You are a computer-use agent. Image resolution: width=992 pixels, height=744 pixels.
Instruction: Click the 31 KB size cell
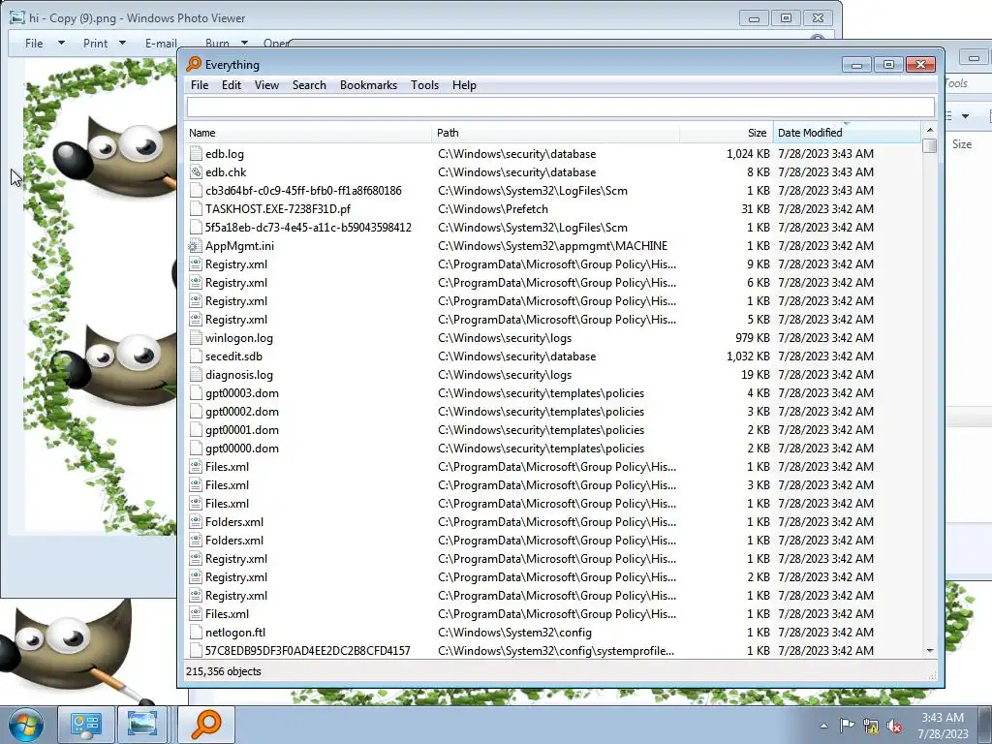tap(756, 209)
